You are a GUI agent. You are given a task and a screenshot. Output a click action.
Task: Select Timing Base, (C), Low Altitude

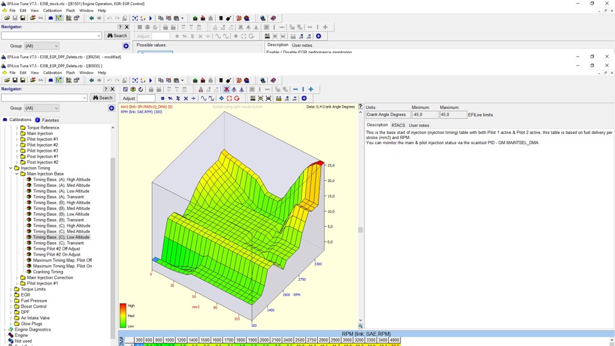61,237
